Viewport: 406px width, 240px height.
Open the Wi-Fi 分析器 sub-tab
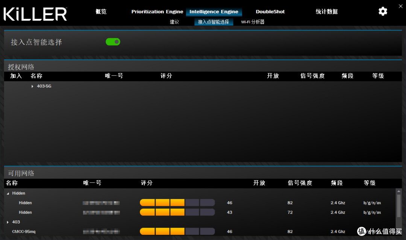(253, 22)
